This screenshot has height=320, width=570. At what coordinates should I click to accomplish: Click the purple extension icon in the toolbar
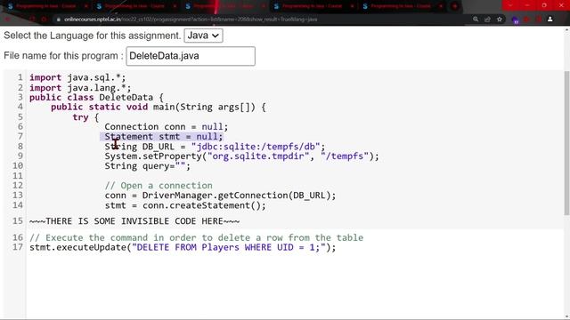point(515,20)
